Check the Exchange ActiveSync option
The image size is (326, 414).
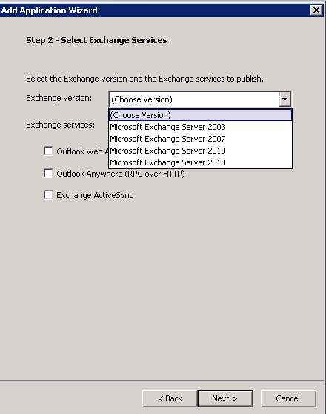tap(48, 195)
